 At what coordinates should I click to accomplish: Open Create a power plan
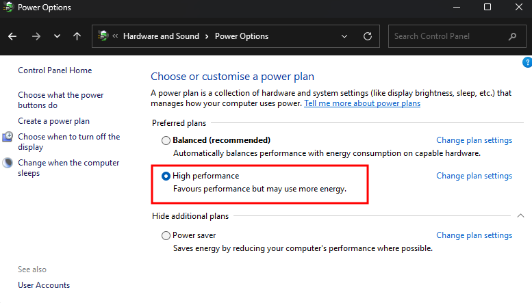53,121
